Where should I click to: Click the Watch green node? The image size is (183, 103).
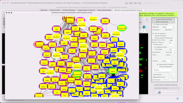(x=113, y=71)
